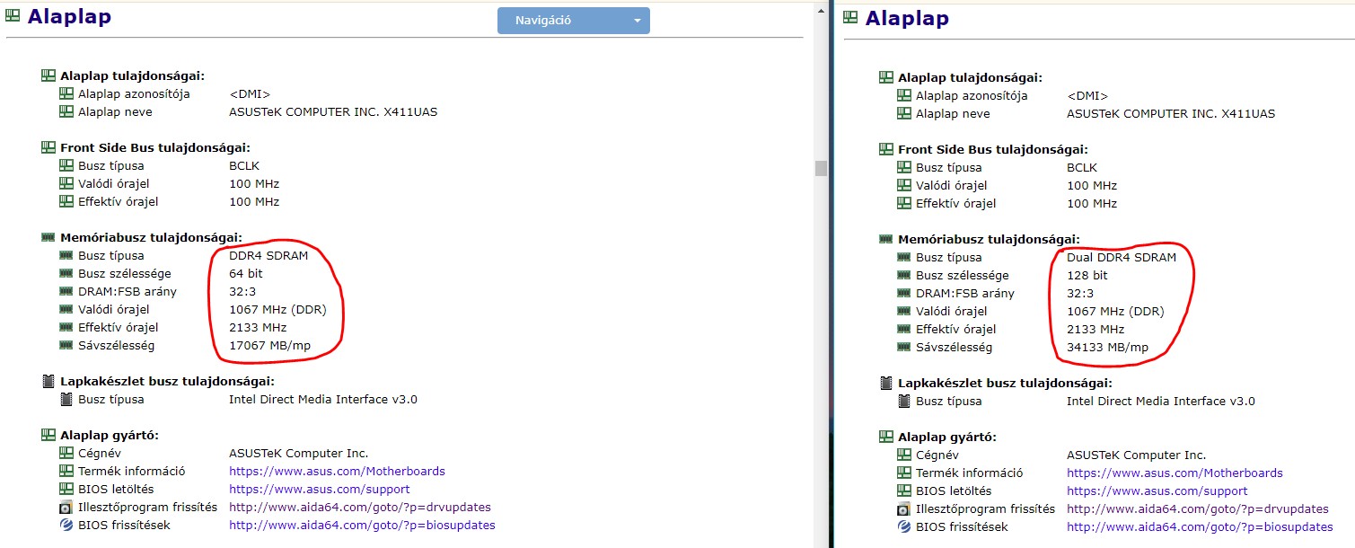Select '32:3' ratio value in left report
1355x548 pixels.
(x=242, y=291)
